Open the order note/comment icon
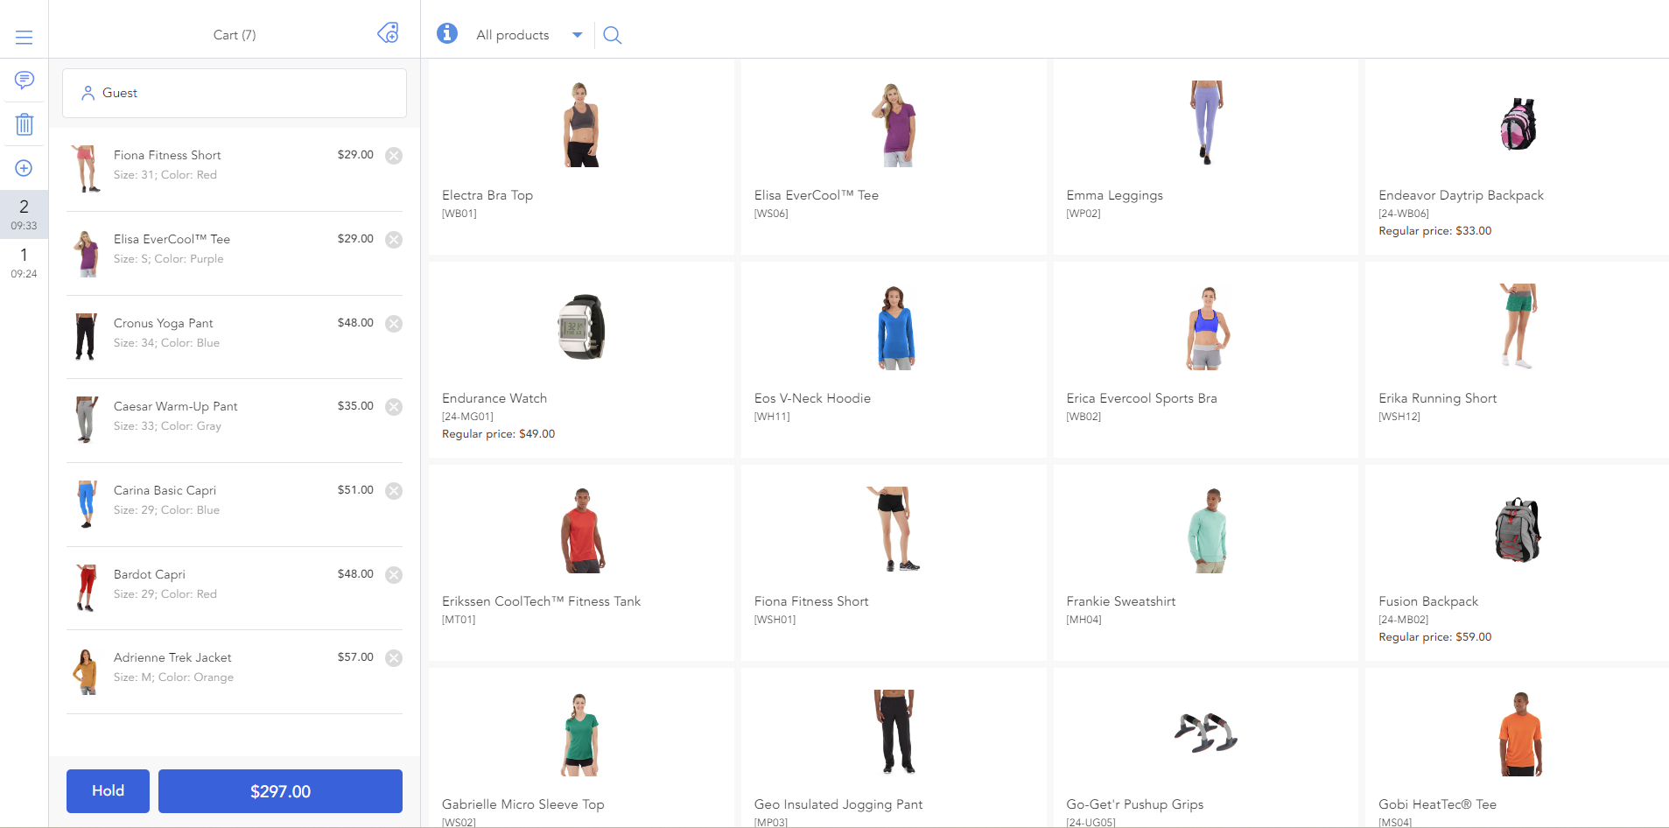Screen dimensions: 1669x828 coord(24,81)
